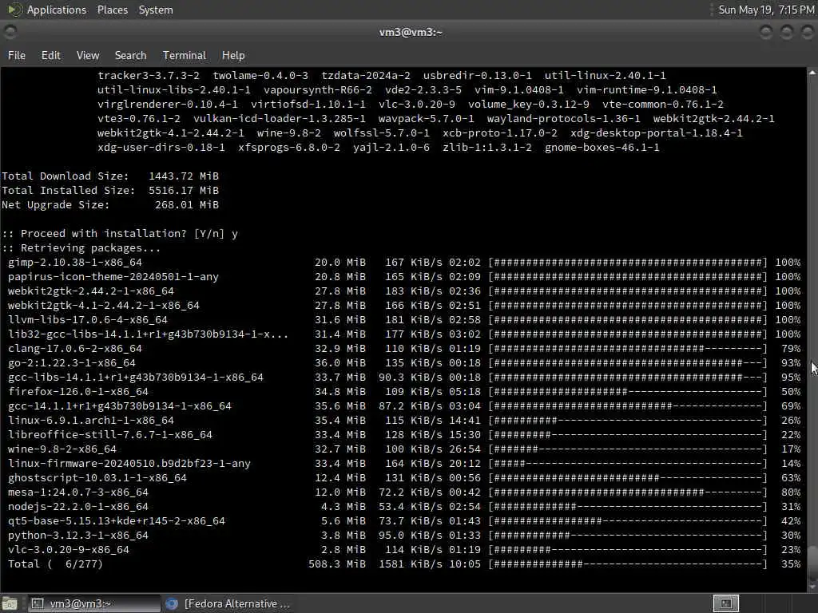The width and height of the screenshot is (818, 613).
Task: Click the Net Upgrade Size 268.01 MiB line
Action: 110,205
